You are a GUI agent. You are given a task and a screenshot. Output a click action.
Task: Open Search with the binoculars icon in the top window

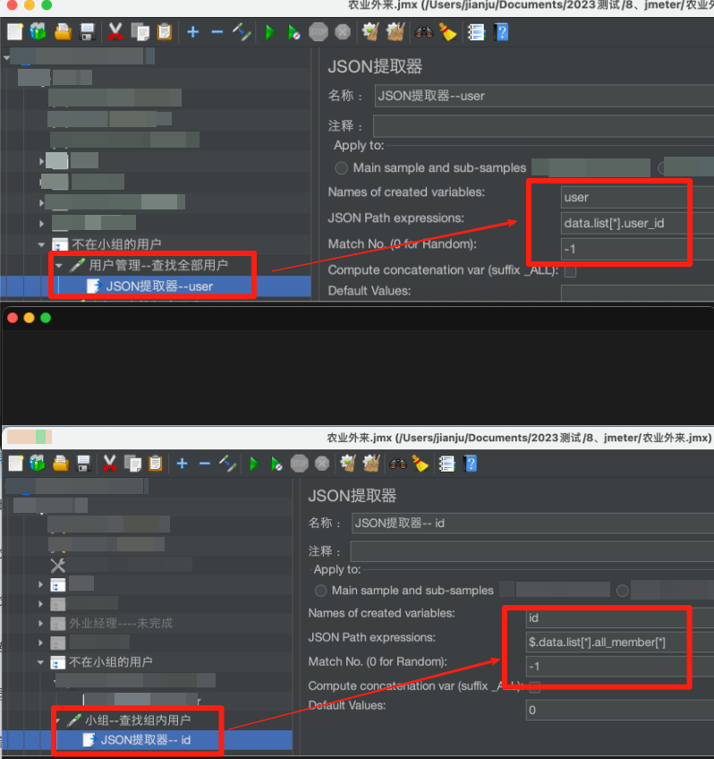[424, 32]
